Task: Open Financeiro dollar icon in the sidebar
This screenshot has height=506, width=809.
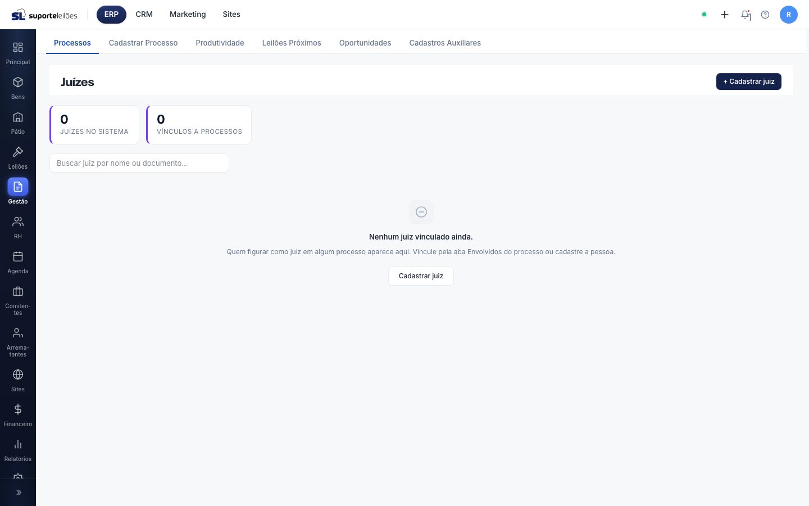Action: [x=18, y=415]
